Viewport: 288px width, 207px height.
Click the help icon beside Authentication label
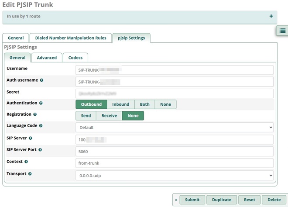coord(41,103)
